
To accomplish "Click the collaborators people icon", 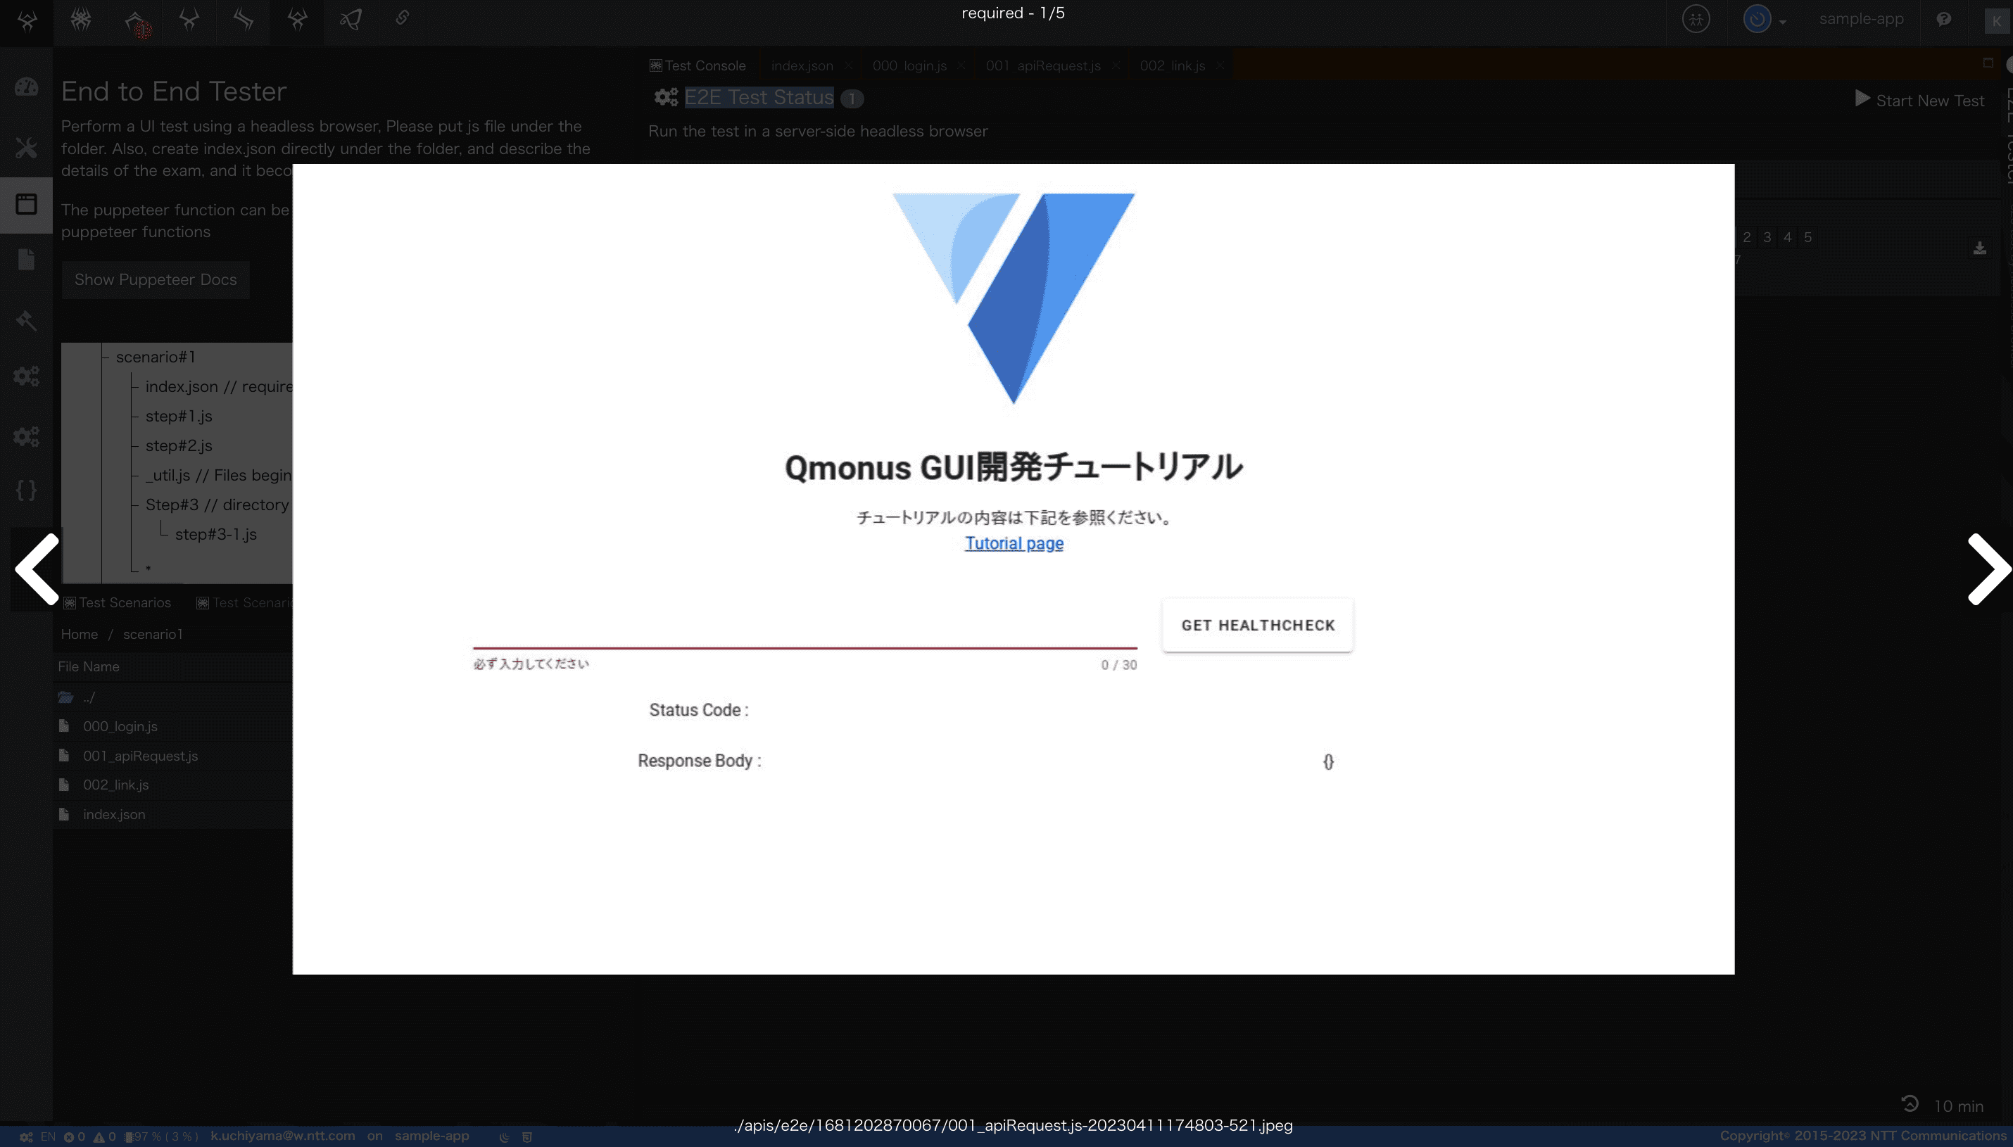I will tap(1696, 19).
